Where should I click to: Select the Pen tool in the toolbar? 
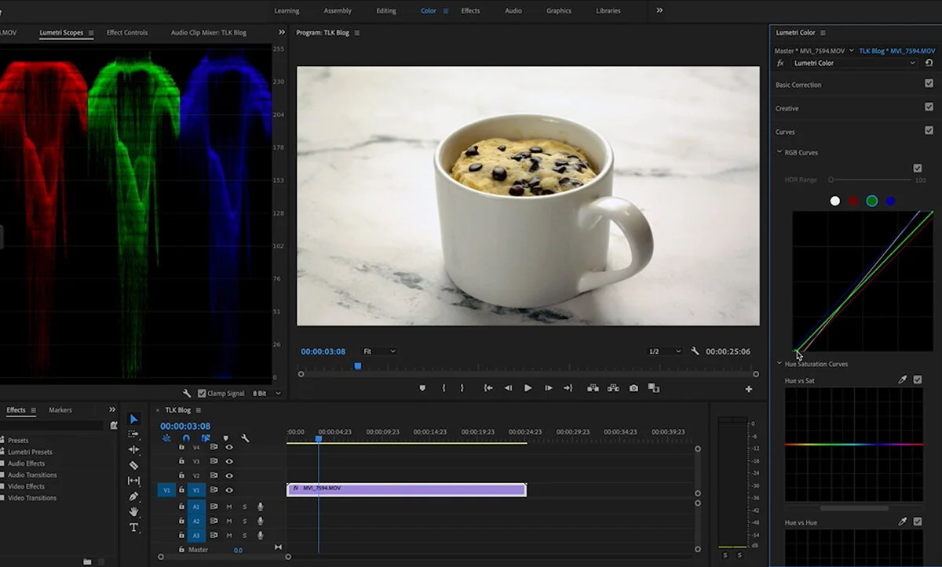point(133,496)
